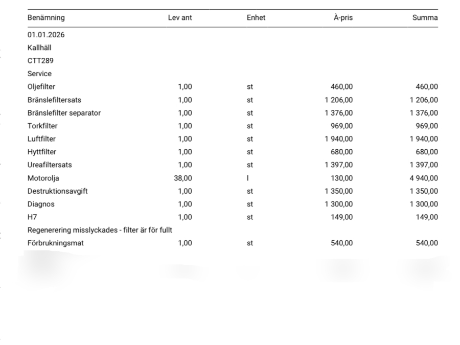Select the Regenerering misslyckades note text
Image resolution: width=460 pixels, height=345 pixels.
100,230
